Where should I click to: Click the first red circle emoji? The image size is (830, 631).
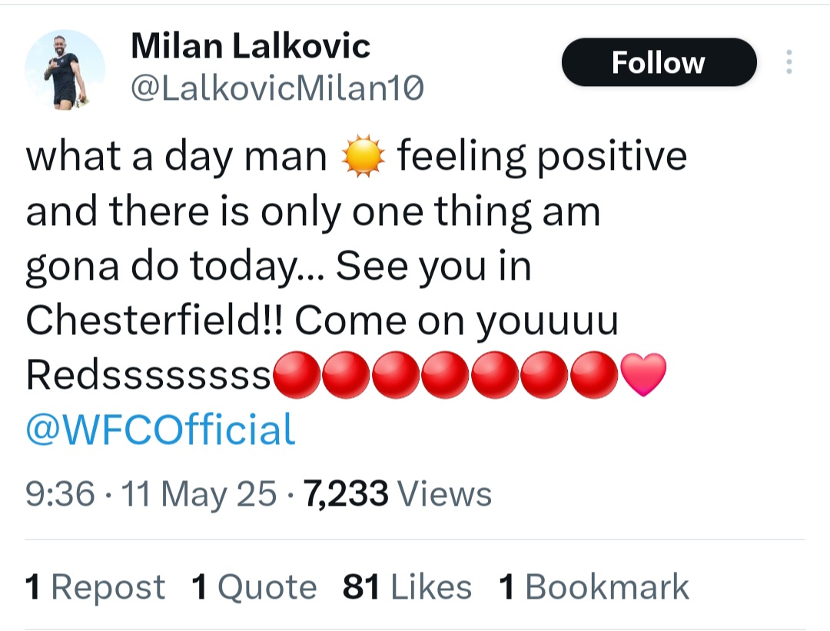pyautogui.click(x=297, y=374)
